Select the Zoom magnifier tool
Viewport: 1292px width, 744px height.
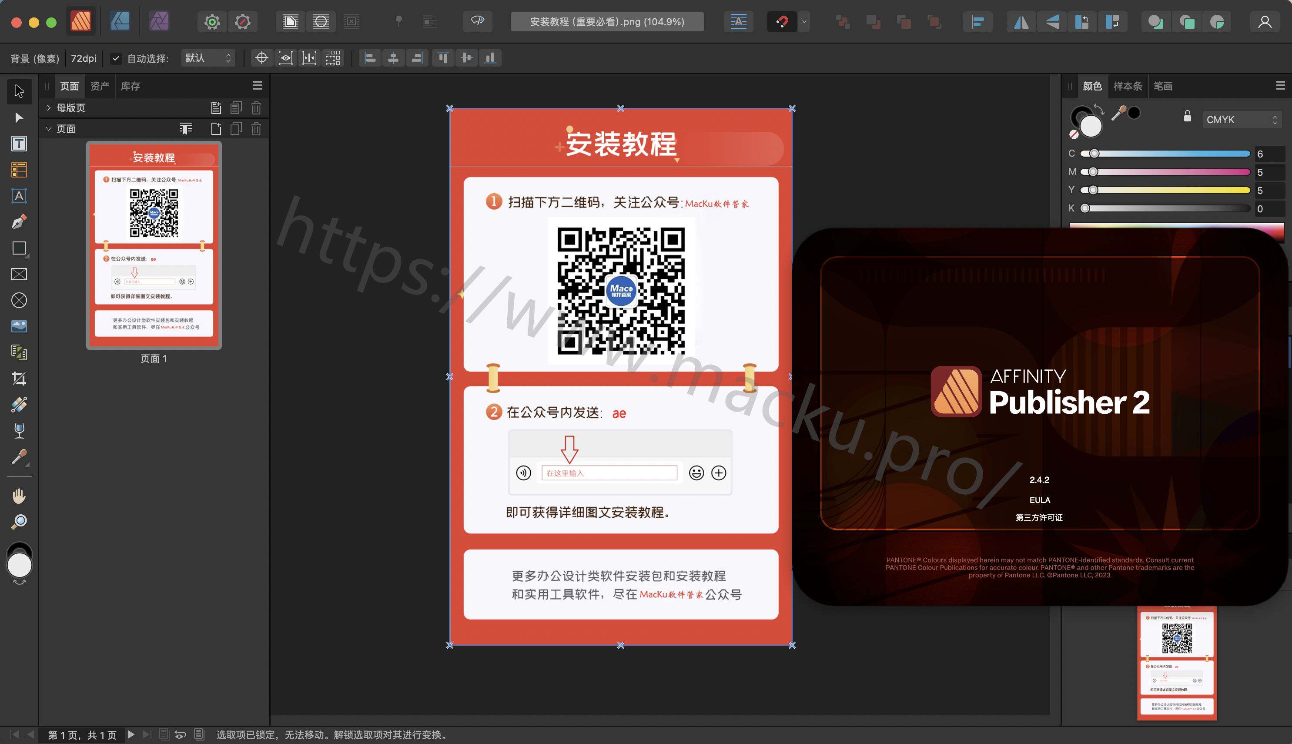(19, 522)
